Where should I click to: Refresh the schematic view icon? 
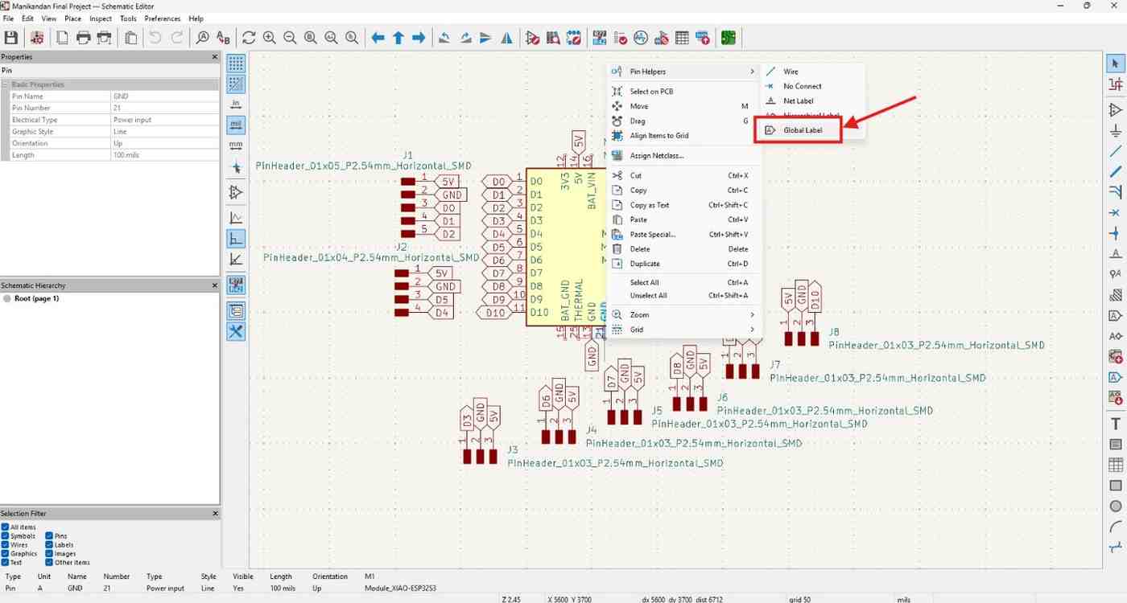249,38
